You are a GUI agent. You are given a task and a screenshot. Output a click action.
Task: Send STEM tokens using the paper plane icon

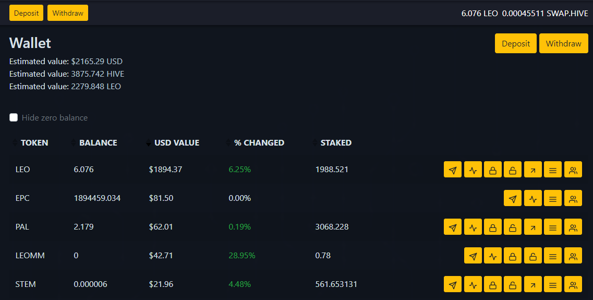pos(452,284)
